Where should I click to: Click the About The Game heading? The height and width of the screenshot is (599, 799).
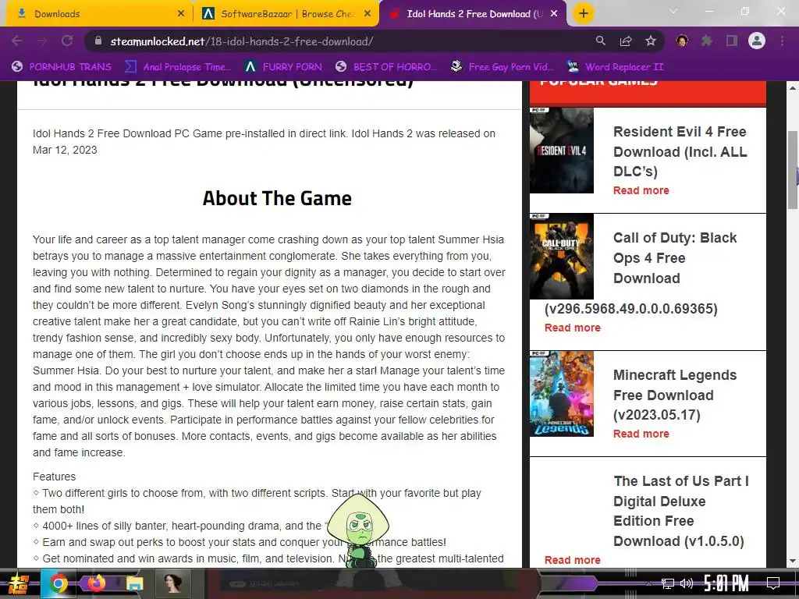(x=277, y=198)
